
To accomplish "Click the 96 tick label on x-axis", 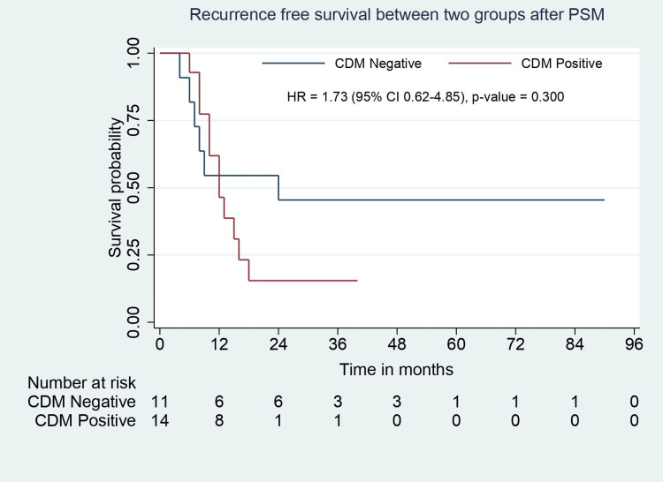I will coord(633,343).
